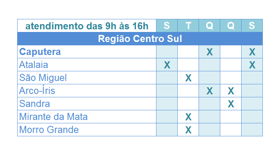Click the atendimento das 9h às 16h title
Viewport: 280px width, 156px height.
click(x=87, y=26)
